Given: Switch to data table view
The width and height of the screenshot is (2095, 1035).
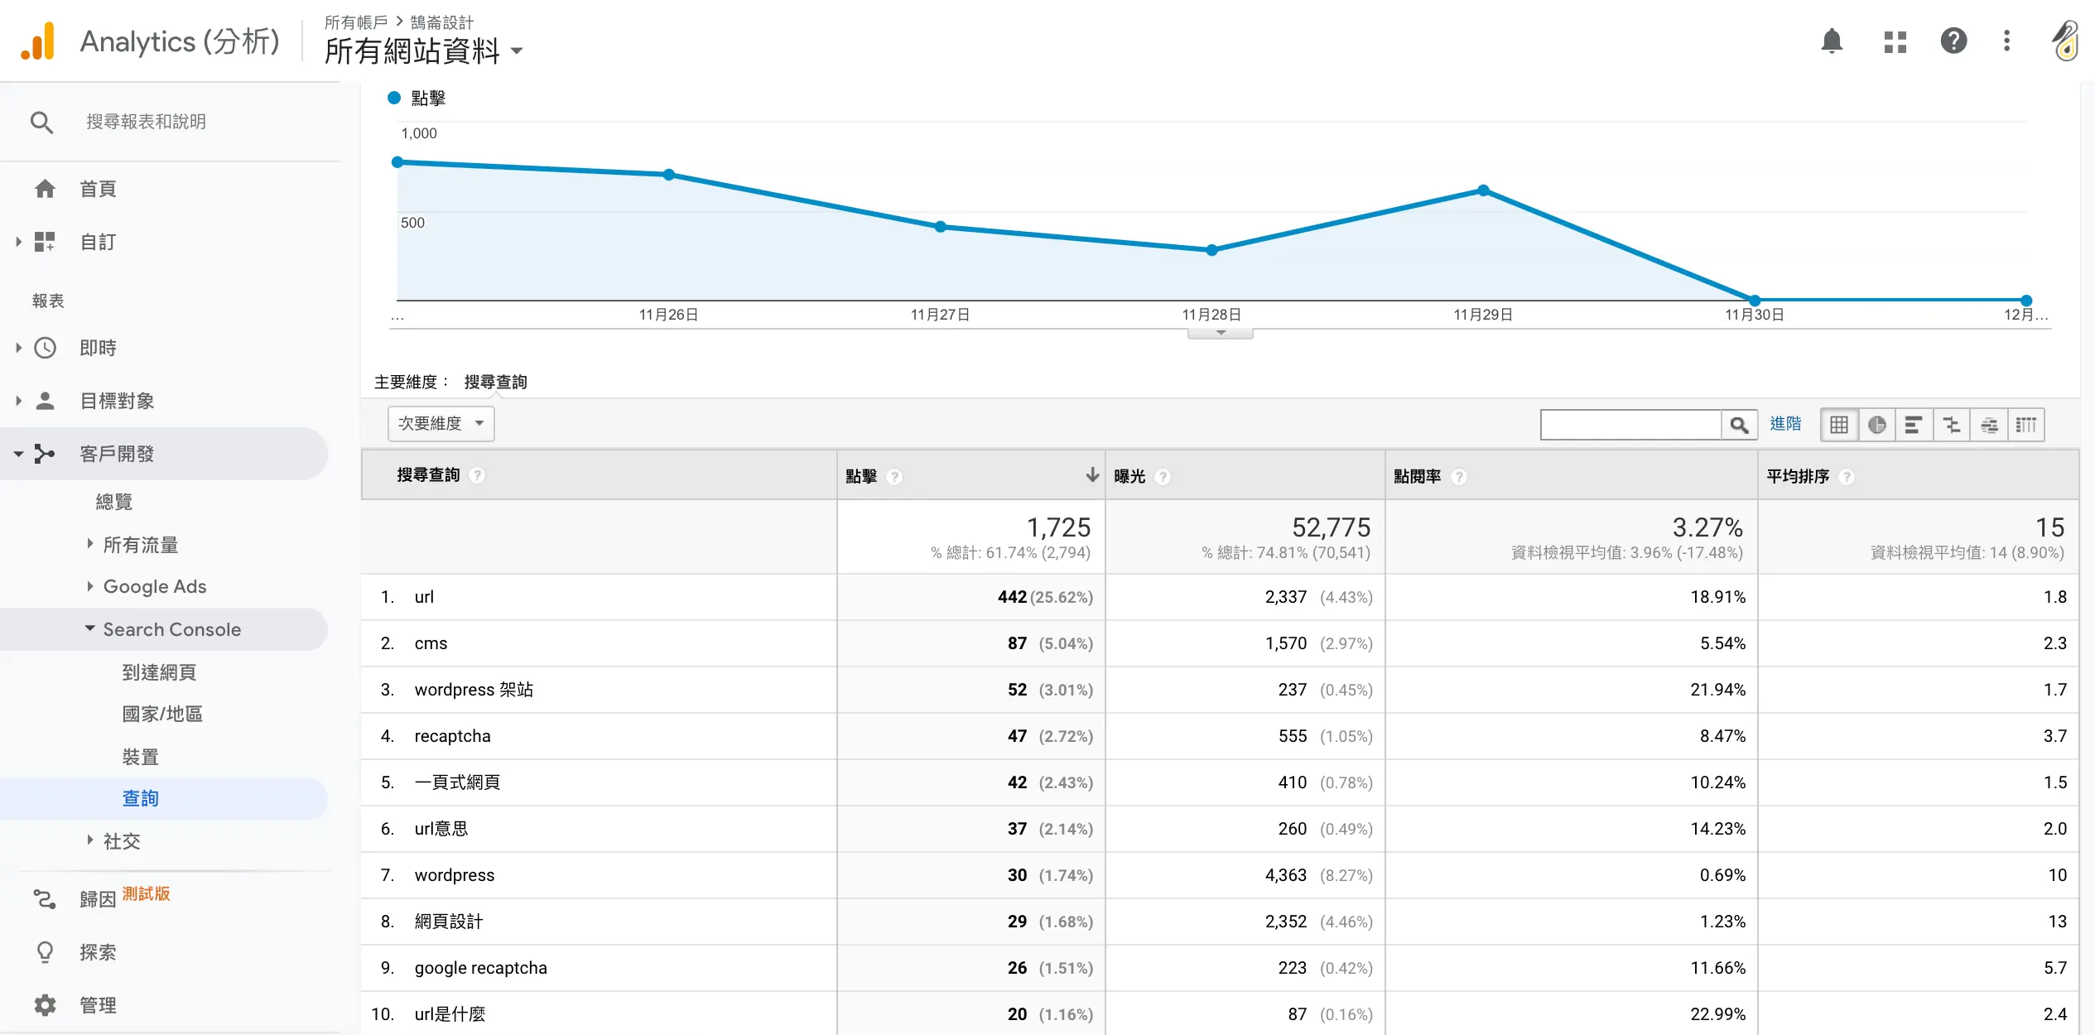Looking at the screenshot, I should [x=1839, y=425].
